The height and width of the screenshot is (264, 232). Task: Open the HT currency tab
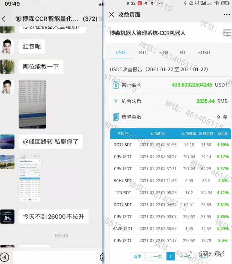(183, 53)
